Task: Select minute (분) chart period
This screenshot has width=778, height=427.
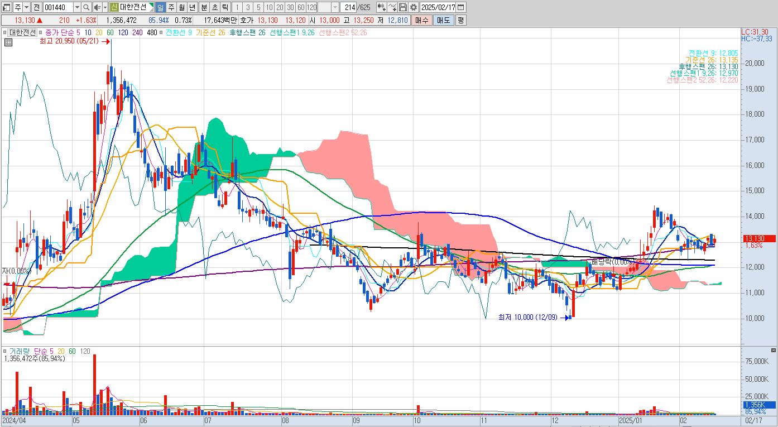Action: coord(203,7)
